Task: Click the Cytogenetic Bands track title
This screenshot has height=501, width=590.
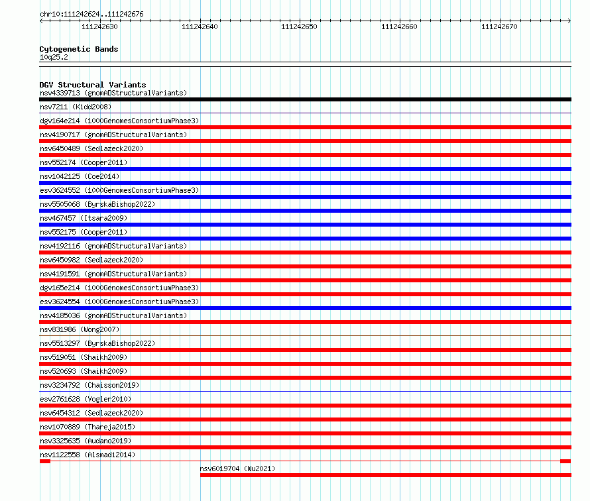Action: point(79,49)
